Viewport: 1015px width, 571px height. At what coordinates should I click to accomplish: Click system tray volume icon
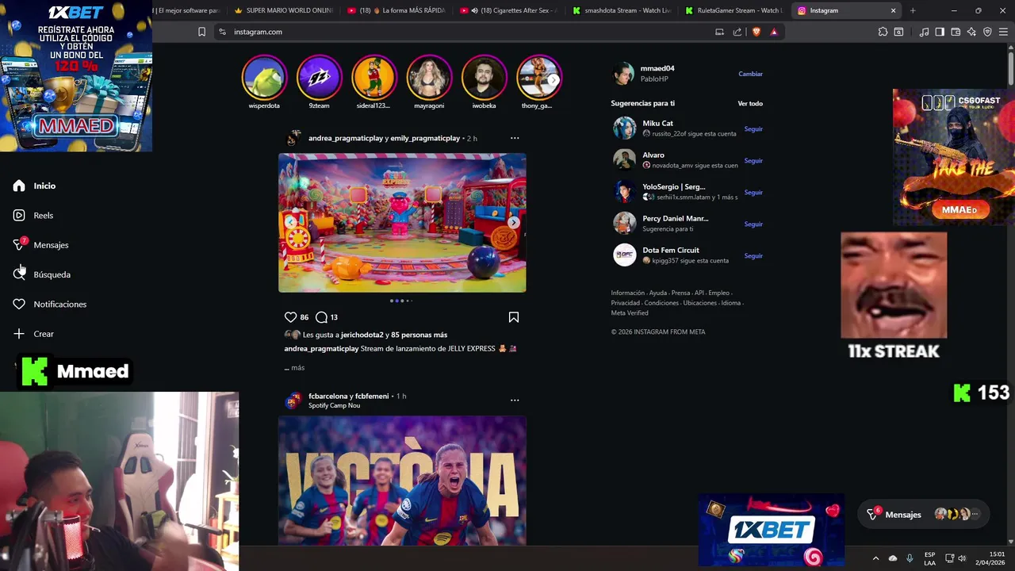(962, 558)
